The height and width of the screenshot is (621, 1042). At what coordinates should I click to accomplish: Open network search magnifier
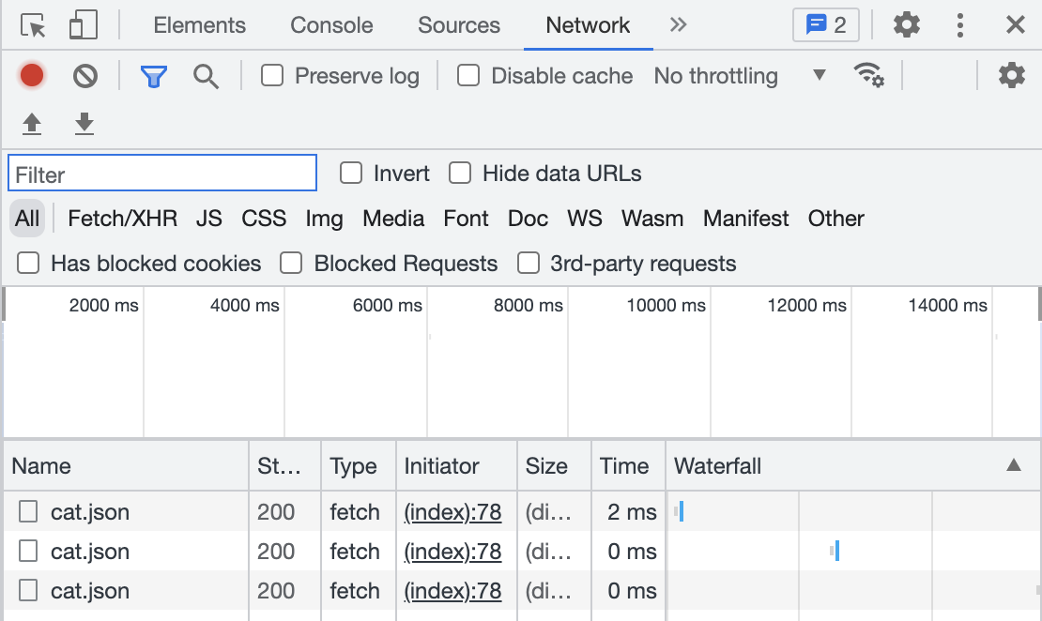point(206,76)
